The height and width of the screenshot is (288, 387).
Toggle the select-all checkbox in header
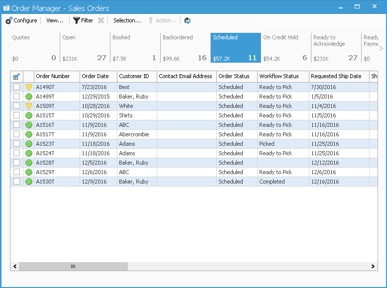[x=16, y=76]
